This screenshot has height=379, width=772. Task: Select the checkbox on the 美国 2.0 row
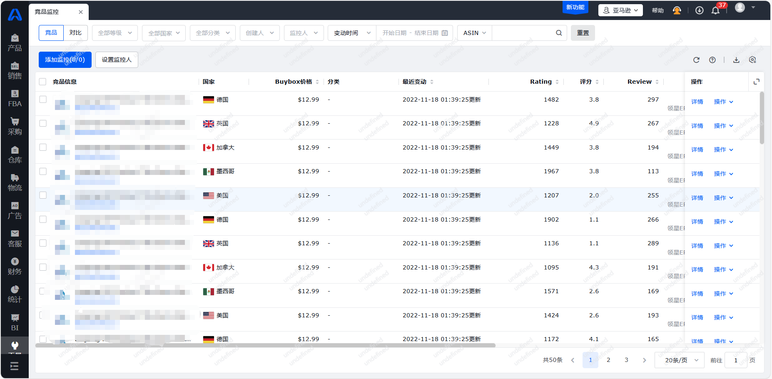[x=43, y=195]
